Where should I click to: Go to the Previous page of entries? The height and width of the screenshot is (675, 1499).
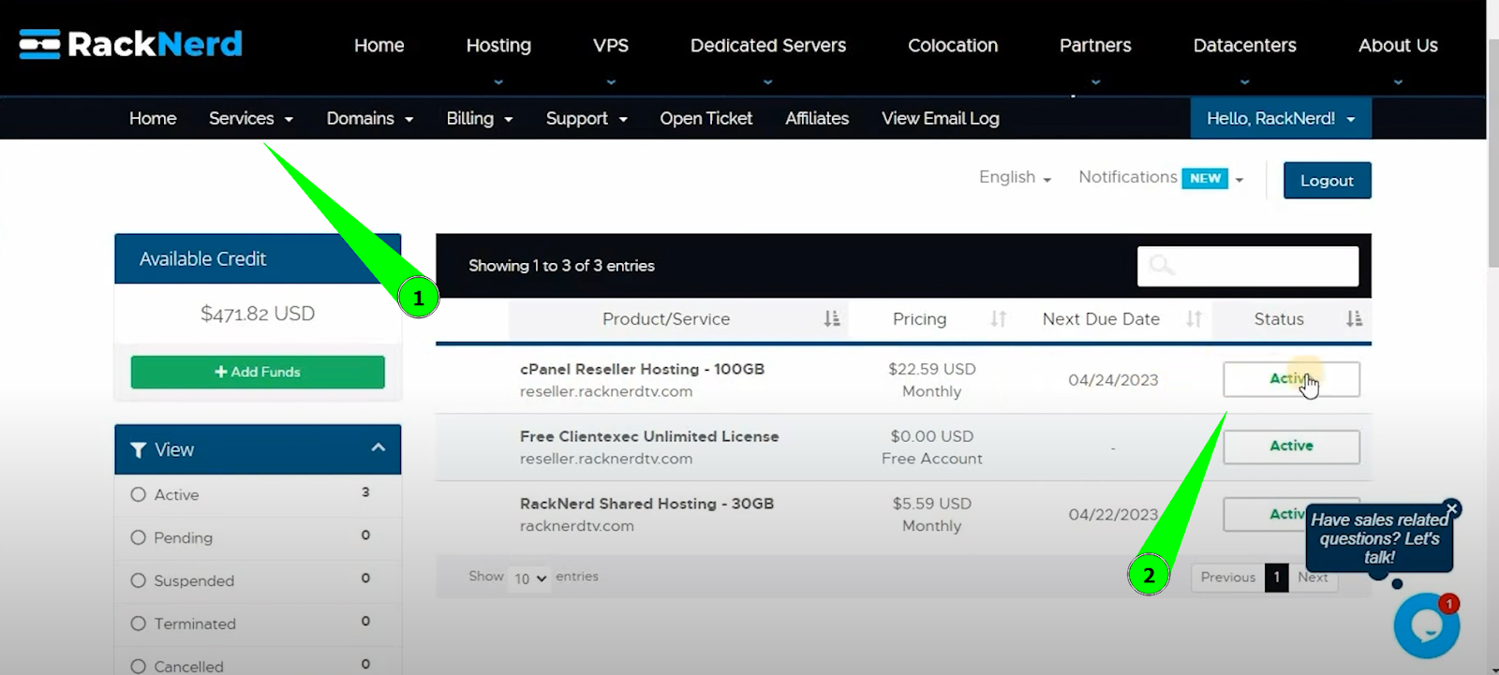pyautogui.click(x=1227, y=578)
